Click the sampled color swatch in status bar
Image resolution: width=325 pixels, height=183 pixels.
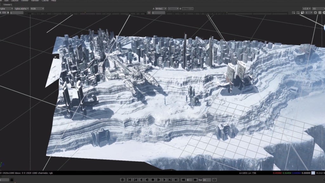click(x=313, y=173)
